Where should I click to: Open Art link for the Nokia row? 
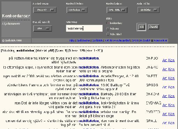(165, 105)
